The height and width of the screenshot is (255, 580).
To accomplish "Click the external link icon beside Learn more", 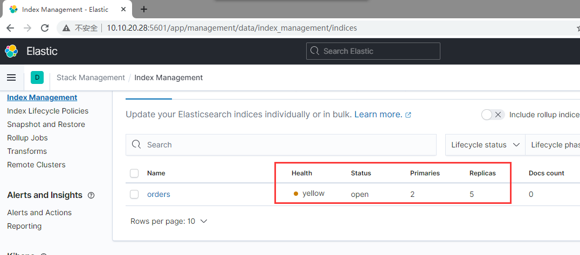I will point(409,115).
